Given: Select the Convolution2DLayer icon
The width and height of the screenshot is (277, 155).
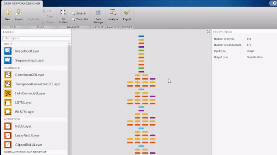Looking at the screenshot, I should (8, 75).
